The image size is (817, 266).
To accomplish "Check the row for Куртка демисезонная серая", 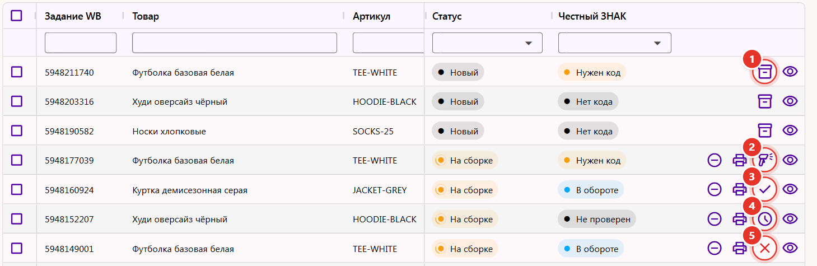I will click(x=17, y=189).
